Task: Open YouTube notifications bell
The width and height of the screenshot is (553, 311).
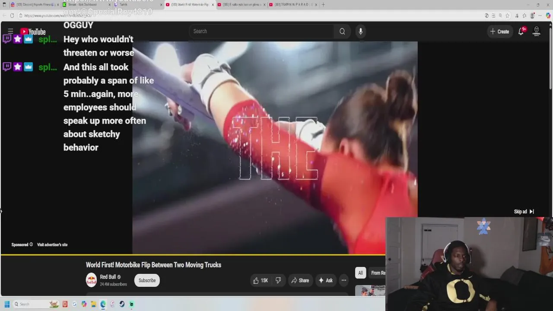Action: [x=521, y=32]
